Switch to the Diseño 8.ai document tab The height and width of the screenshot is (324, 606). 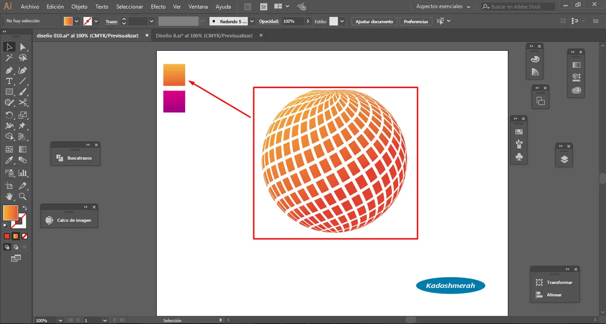[204, 36]
